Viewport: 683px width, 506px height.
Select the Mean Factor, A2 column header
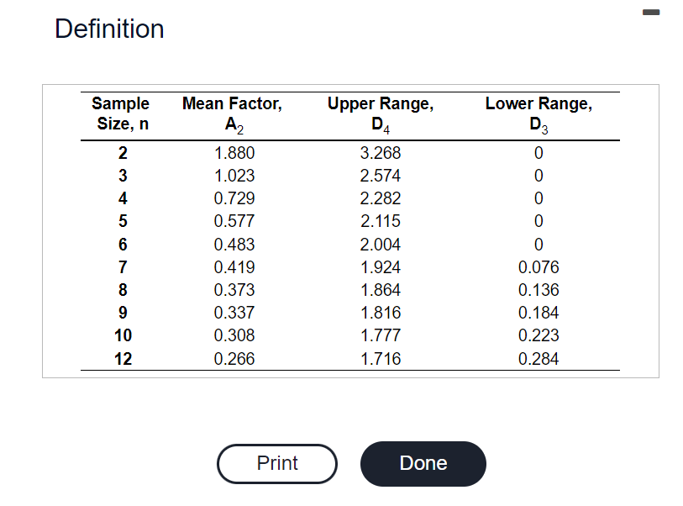pyautogui.click(x=232, y=113)
